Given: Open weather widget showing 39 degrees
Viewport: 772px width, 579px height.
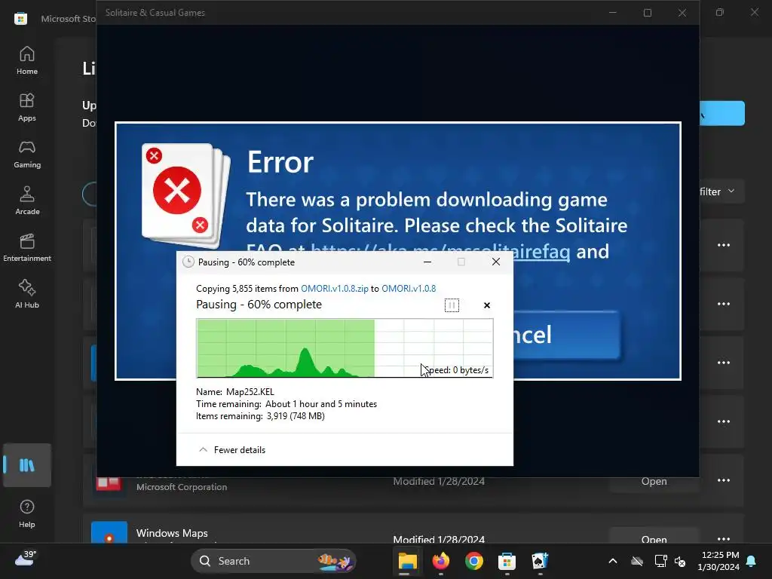Looking at the screenshot, I should click(x=25, y=559).
